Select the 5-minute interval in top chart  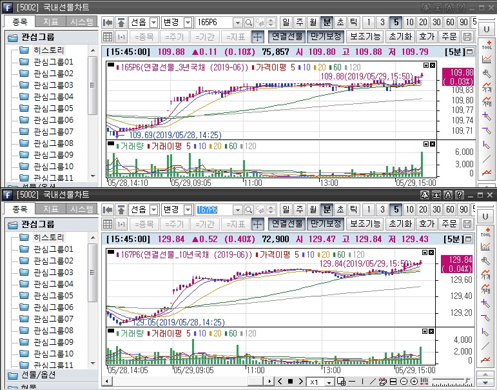[x=396, y=23]
